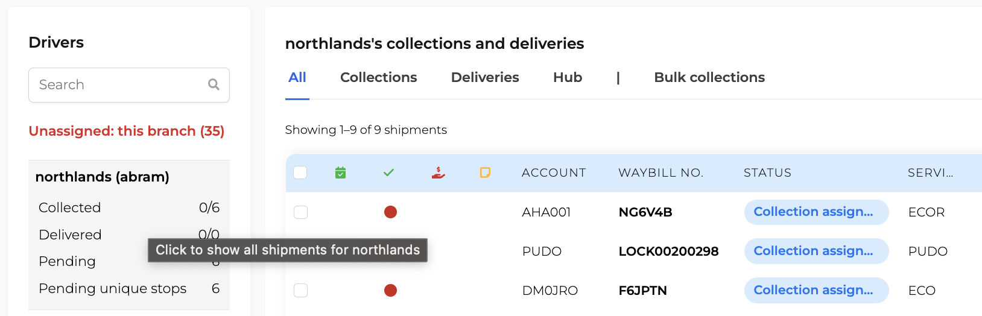Click the green checkmark column icon

tap(388, 172)
